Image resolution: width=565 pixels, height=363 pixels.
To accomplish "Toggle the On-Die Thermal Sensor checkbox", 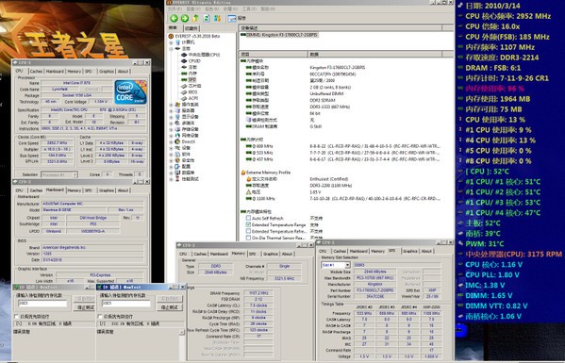I will click(248, 238).
